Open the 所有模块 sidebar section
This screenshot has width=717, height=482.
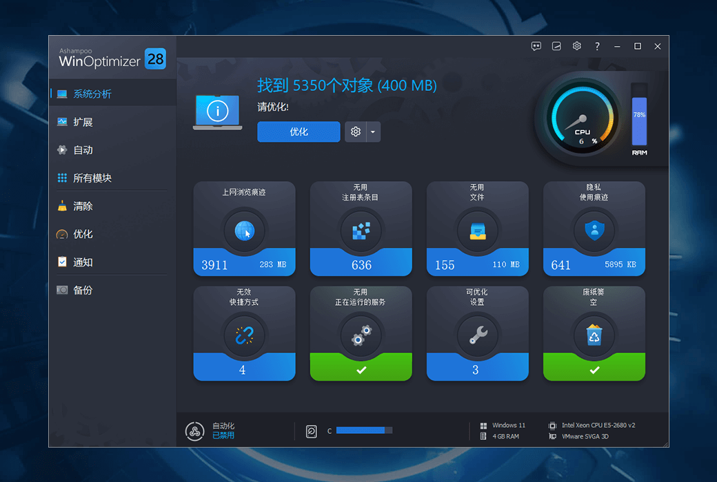[112, 178]
